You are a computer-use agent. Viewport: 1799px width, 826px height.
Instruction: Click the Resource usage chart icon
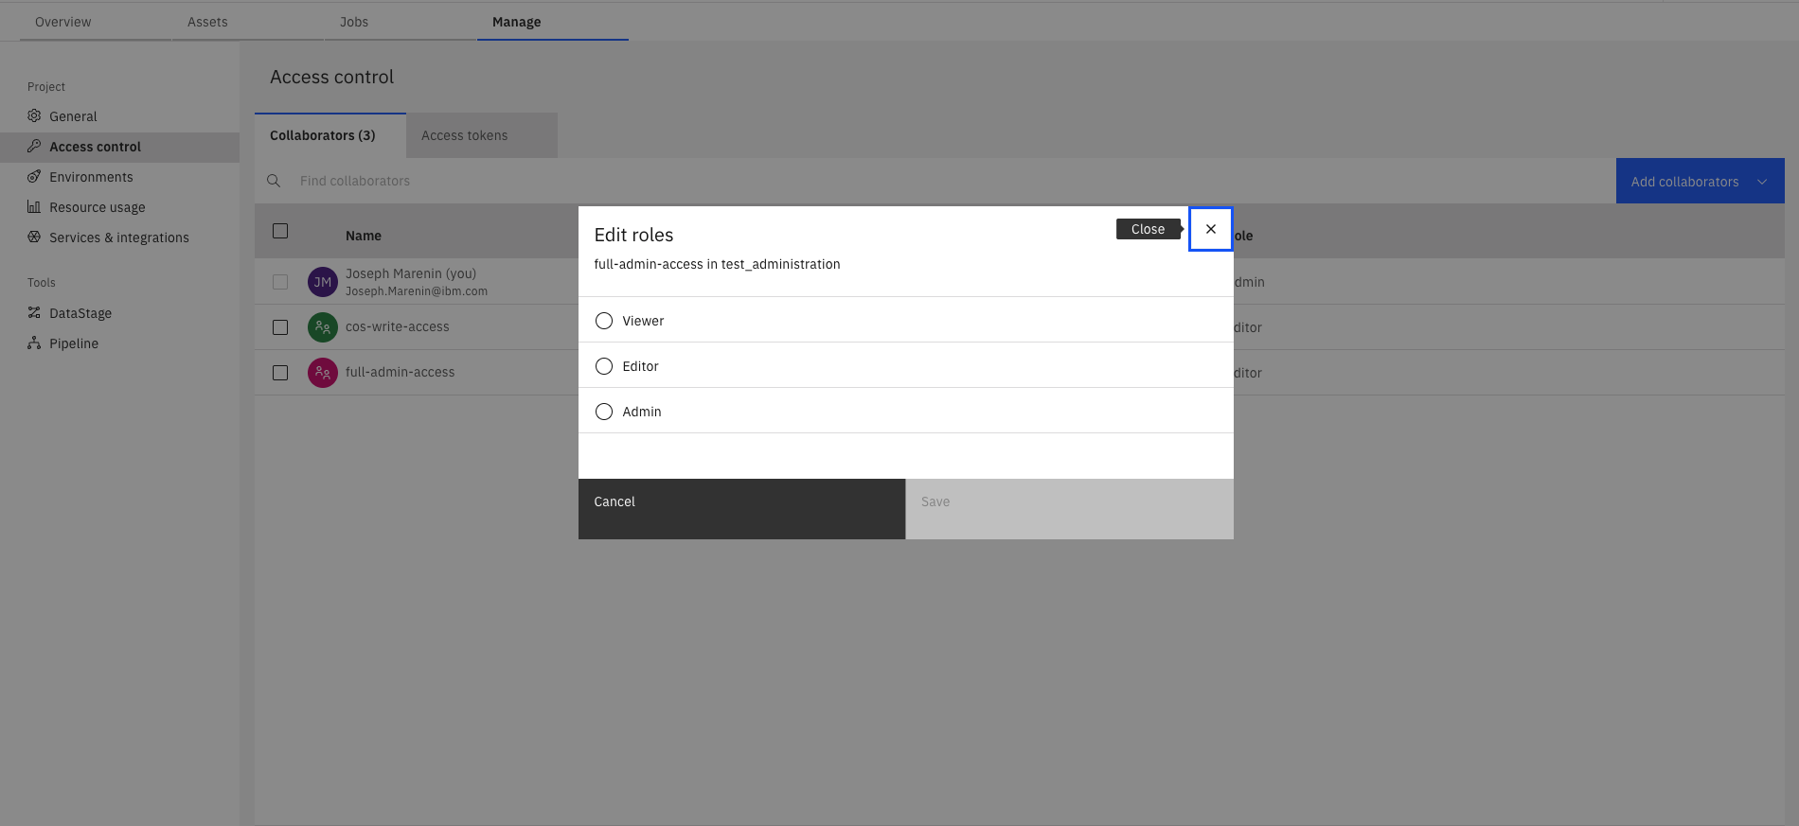pos(34,206)
